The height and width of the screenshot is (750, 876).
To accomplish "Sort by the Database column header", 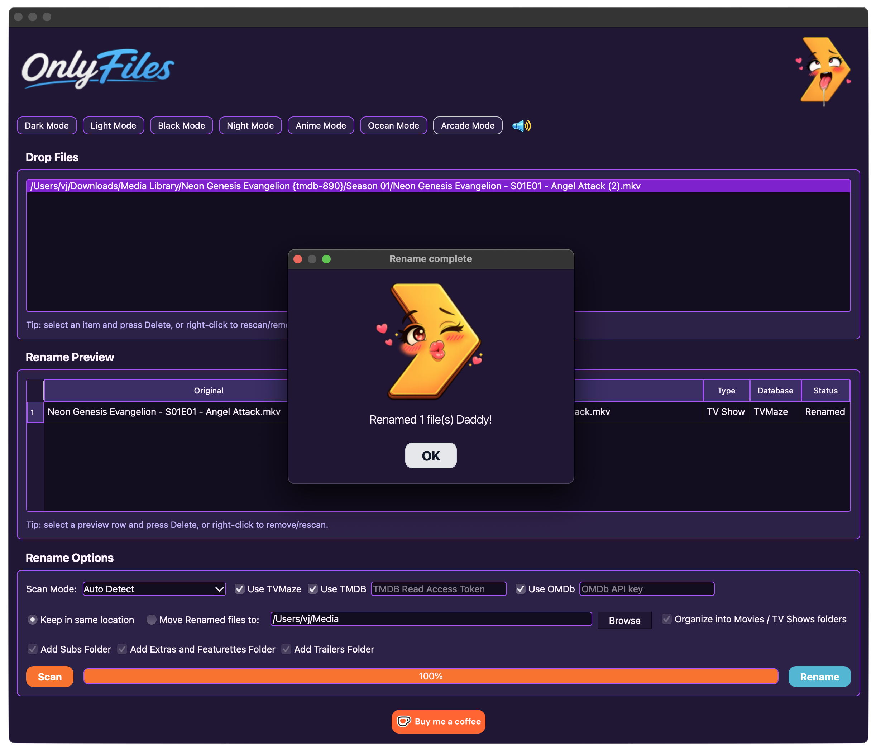I will (x=775, y=391).
